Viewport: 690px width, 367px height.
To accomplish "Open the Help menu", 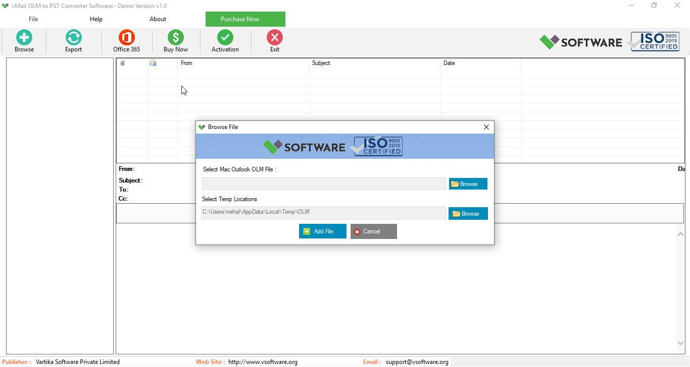I will pyautogui.click(x=96, y=19).
